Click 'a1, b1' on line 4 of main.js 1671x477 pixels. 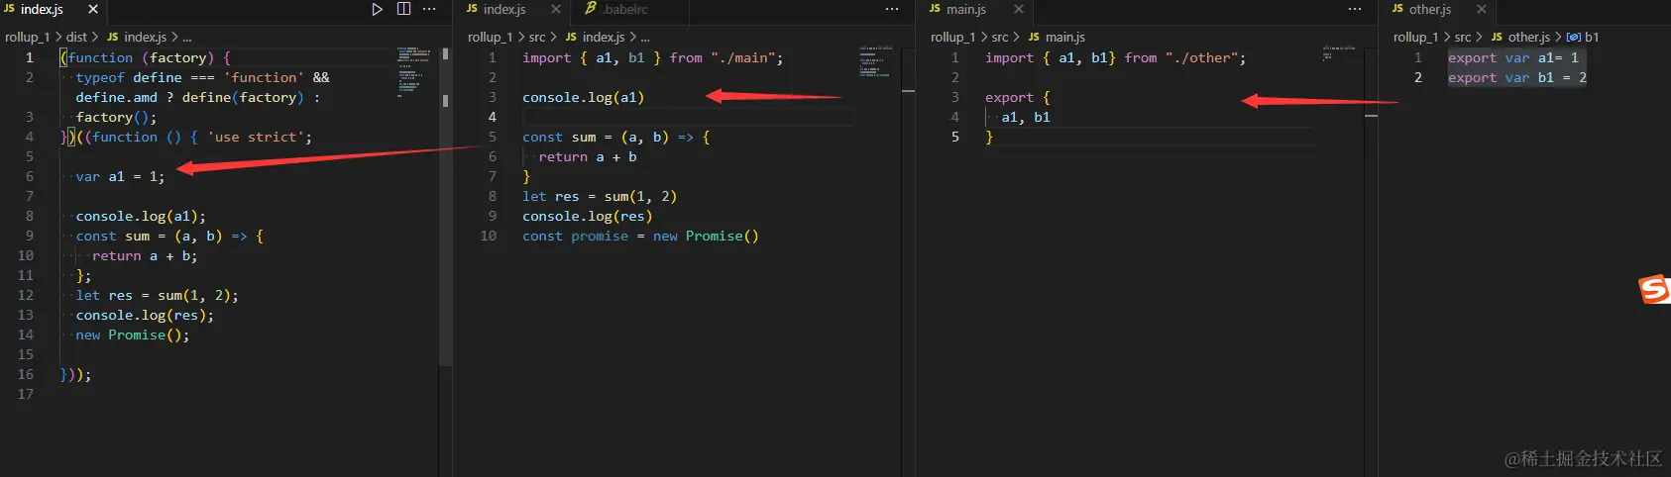1025,117
